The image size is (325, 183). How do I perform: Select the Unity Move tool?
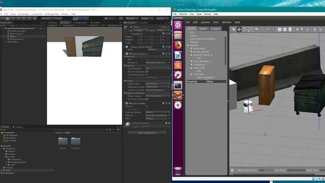coord(8,18)
